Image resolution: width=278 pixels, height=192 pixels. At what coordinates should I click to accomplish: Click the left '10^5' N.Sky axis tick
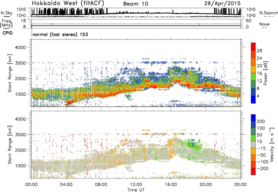[21, 10]
